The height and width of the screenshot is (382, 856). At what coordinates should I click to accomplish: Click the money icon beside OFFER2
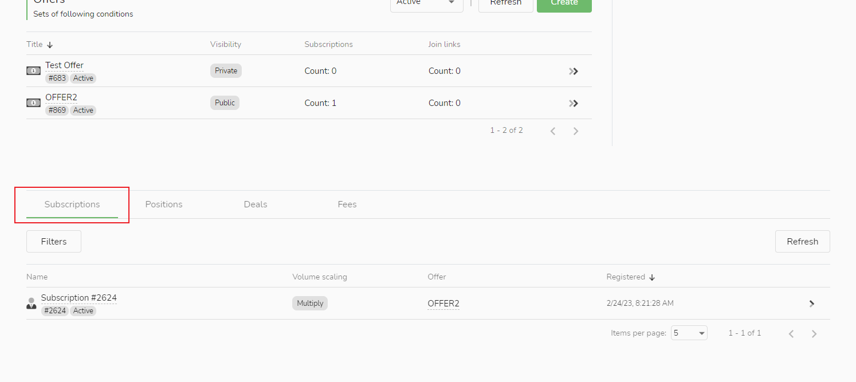pos(33,103)
